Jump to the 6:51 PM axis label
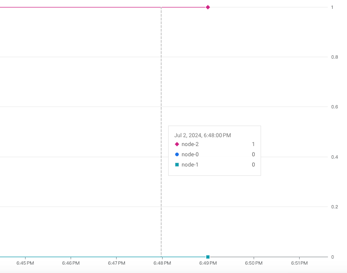The height and width of the screenshot is (273, 347). (x=299, y=263)
